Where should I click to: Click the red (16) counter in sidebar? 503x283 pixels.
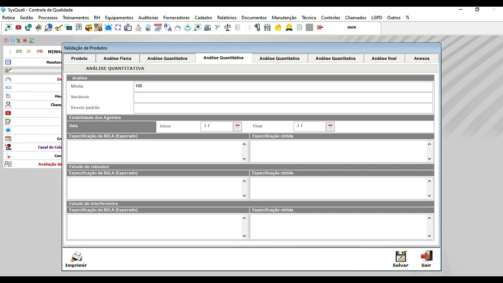(x=40, y=51)
